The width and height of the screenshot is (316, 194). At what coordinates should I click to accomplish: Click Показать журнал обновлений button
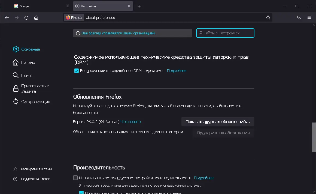[x=217, y=122]
